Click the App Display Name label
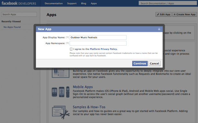Screen dimensions: 198x123 54,37
